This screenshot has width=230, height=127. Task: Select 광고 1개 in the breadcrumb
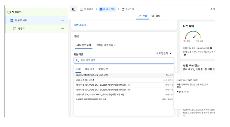[x=128, y=9]
